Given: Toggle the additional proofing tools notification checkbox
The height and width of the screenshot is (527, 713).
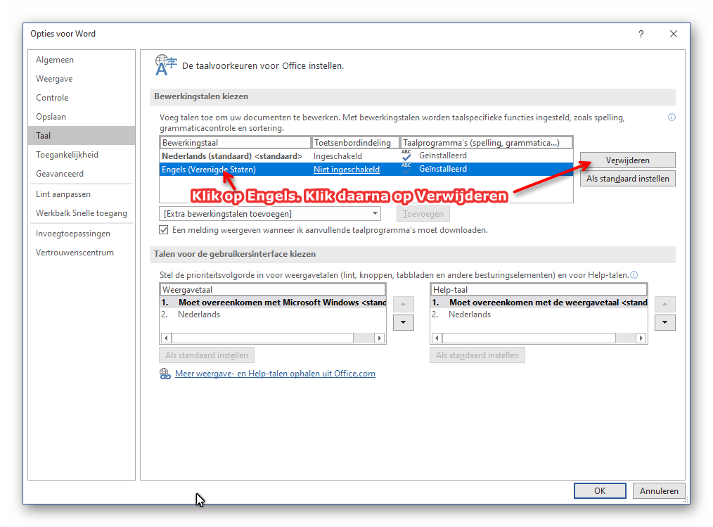Looking at the screenshot, I should (164, 230).
